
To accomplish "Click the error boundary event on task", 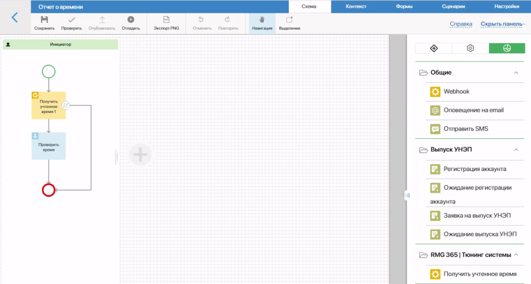I will [66, 105].
